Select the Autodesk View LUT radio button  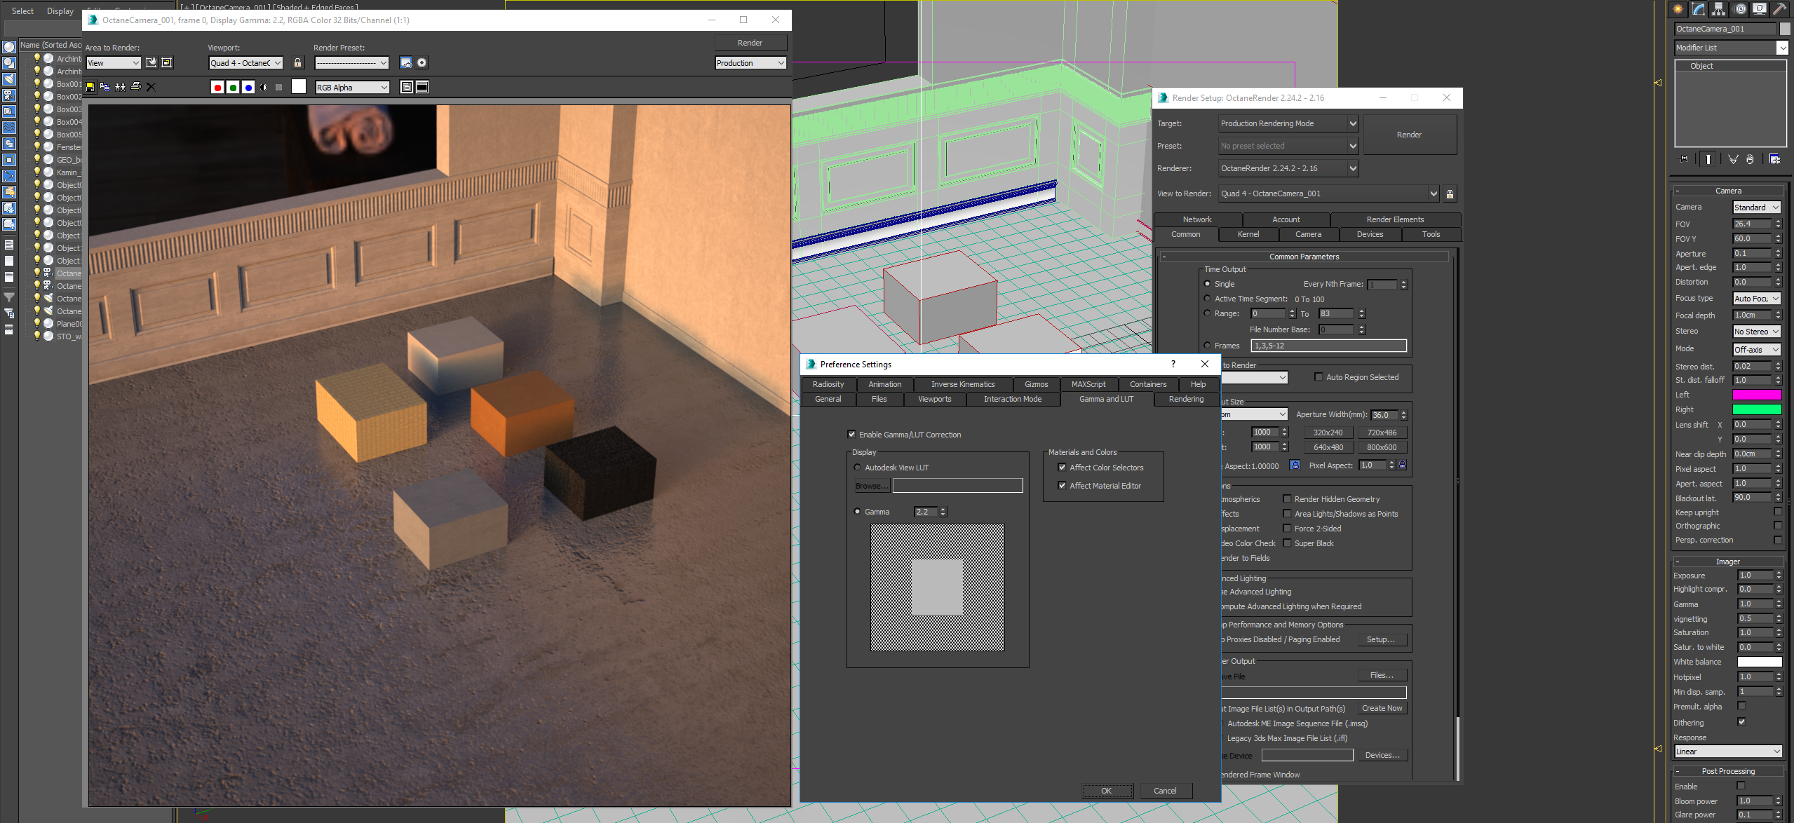pos(857,468)
